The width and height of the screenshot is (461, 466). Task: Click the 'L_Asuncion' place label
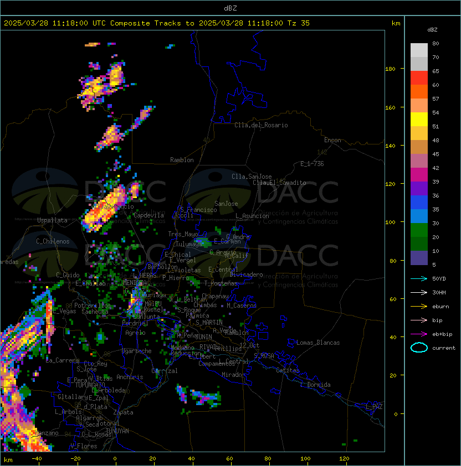tap(252, 216)
